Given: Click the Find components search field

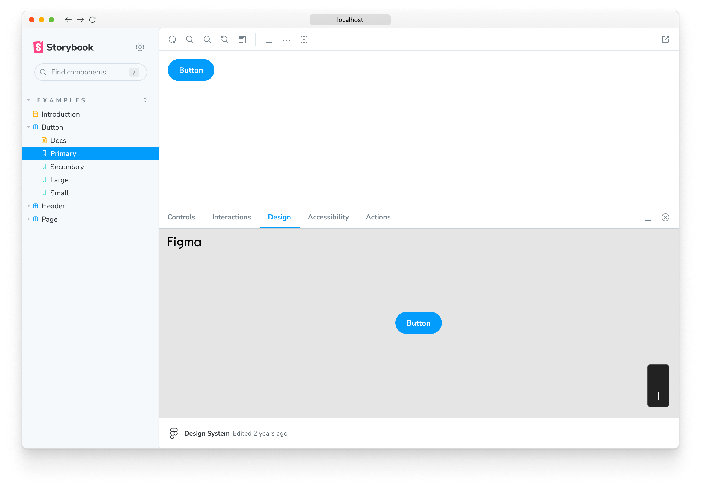Looking at the screenshot, I should (x=85, y=72).
